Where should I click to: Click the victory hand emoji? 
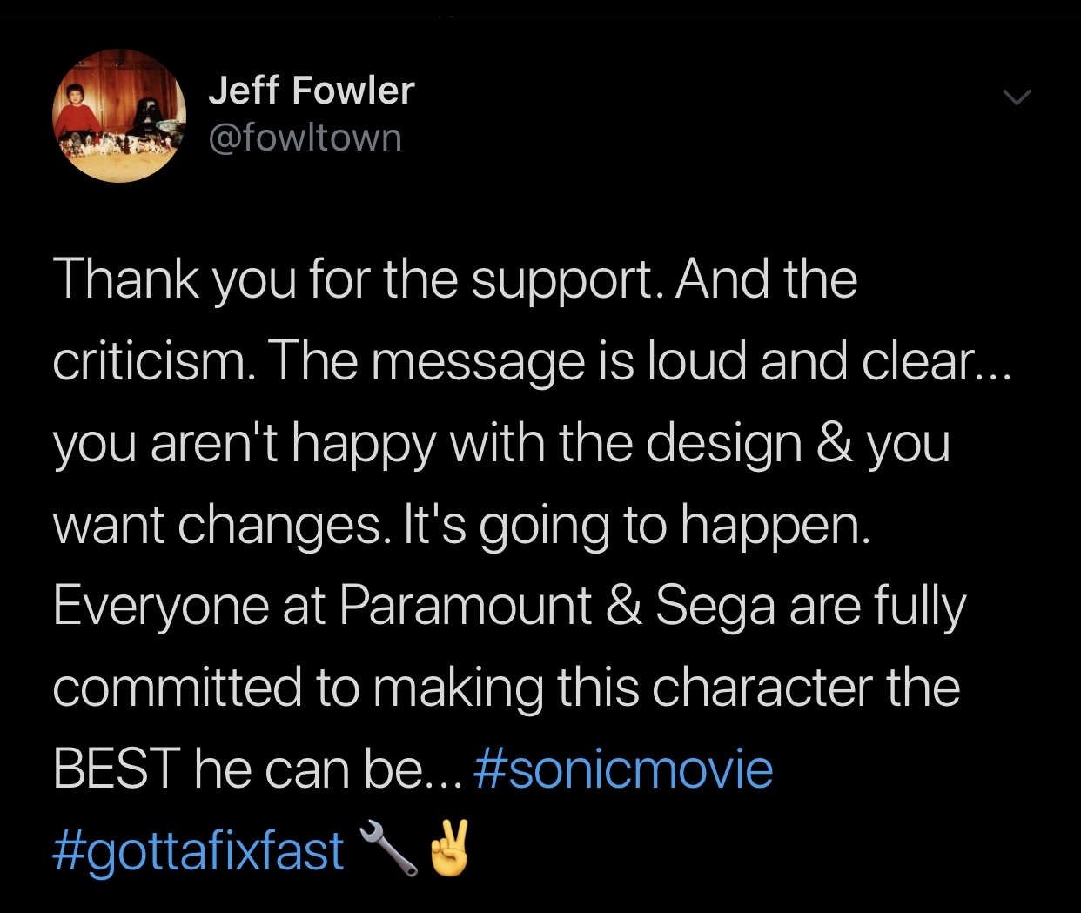point(450,847)
